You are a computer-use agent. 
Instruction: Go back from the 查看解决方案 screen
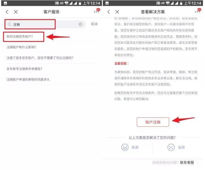pos(109,12)
